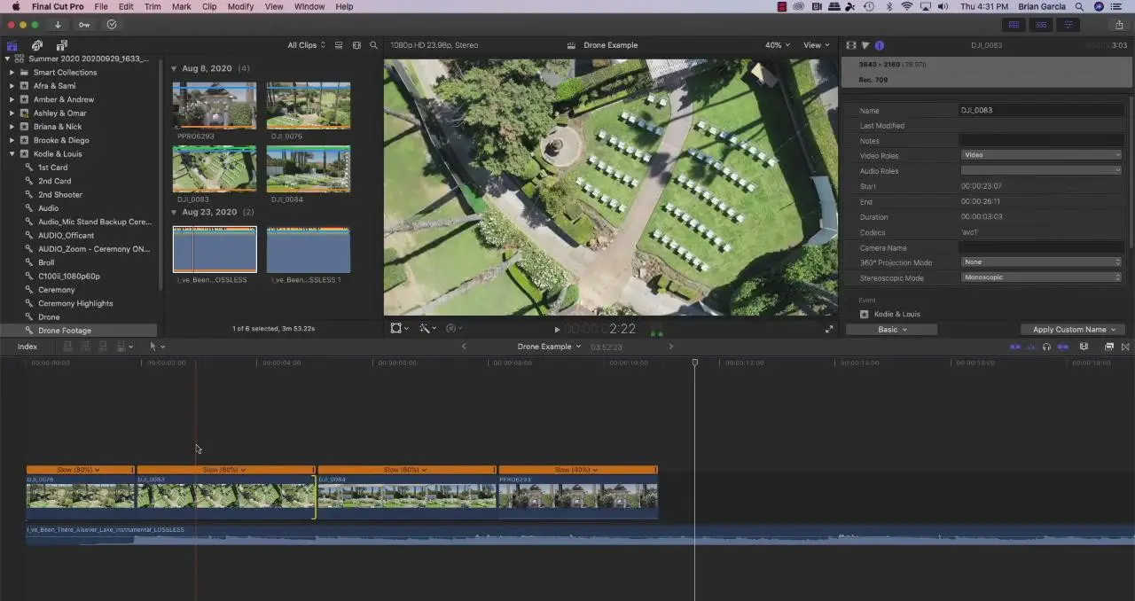Switch to the Video inspector icon
The height and width of the screenshot is (601, 1135).
(x=851, y=45)
